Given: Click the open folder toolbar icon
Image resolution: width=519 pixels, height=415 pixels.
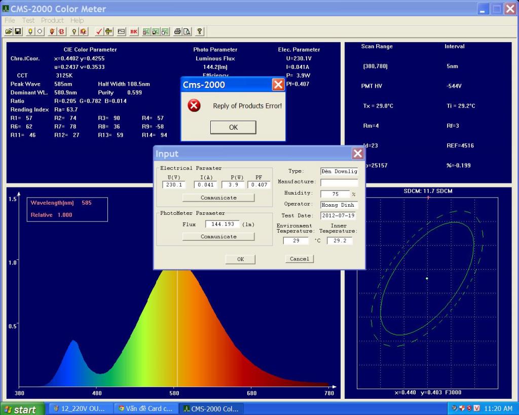Looking at the screenshot, I should [9, 31].
